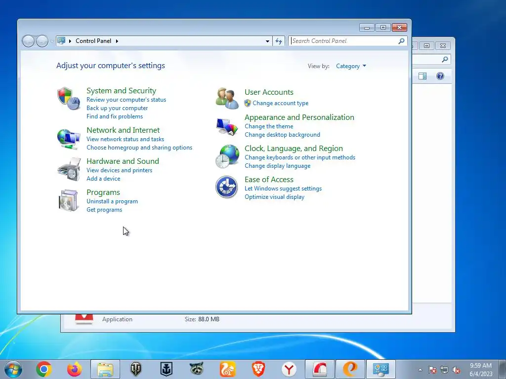Show hidden tray icons arrow
The height and width of the screenshot is (379, 506).
420,370
